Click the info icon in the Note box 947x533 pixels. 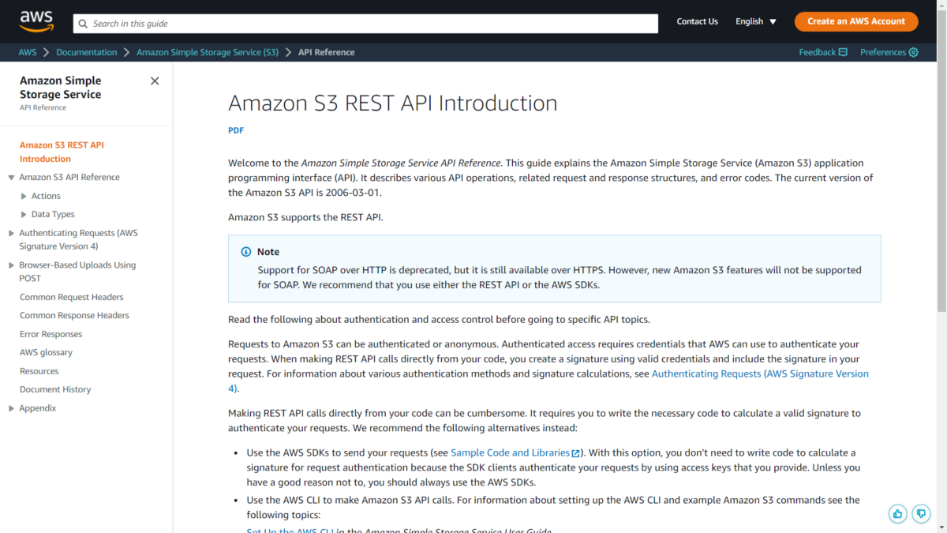245,251
